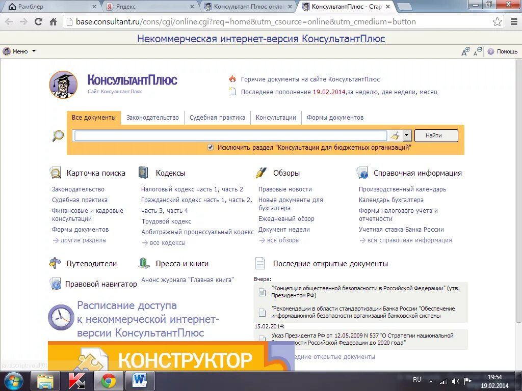This screenshot has height=391, width=522.
Task: Select Консультации tab
Action: (x=276, y=118)
